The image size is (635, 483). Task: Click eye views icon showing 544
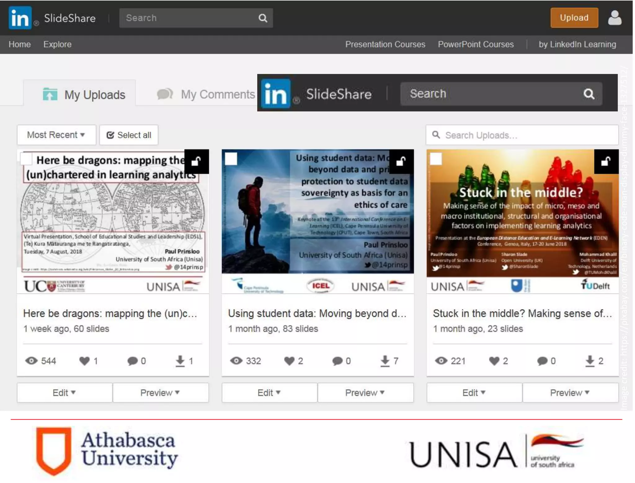tap(31, 361)
